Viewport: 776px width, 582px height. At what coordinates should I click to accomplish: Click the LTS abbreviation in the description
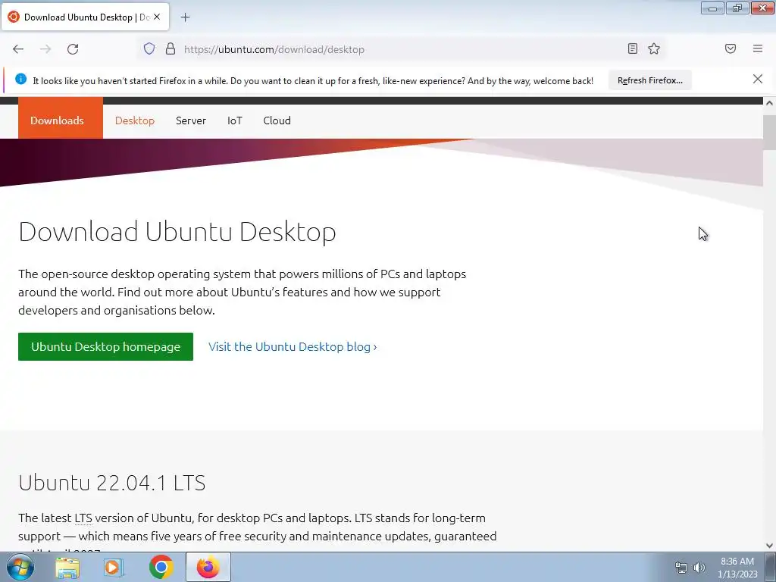[83, 518]
